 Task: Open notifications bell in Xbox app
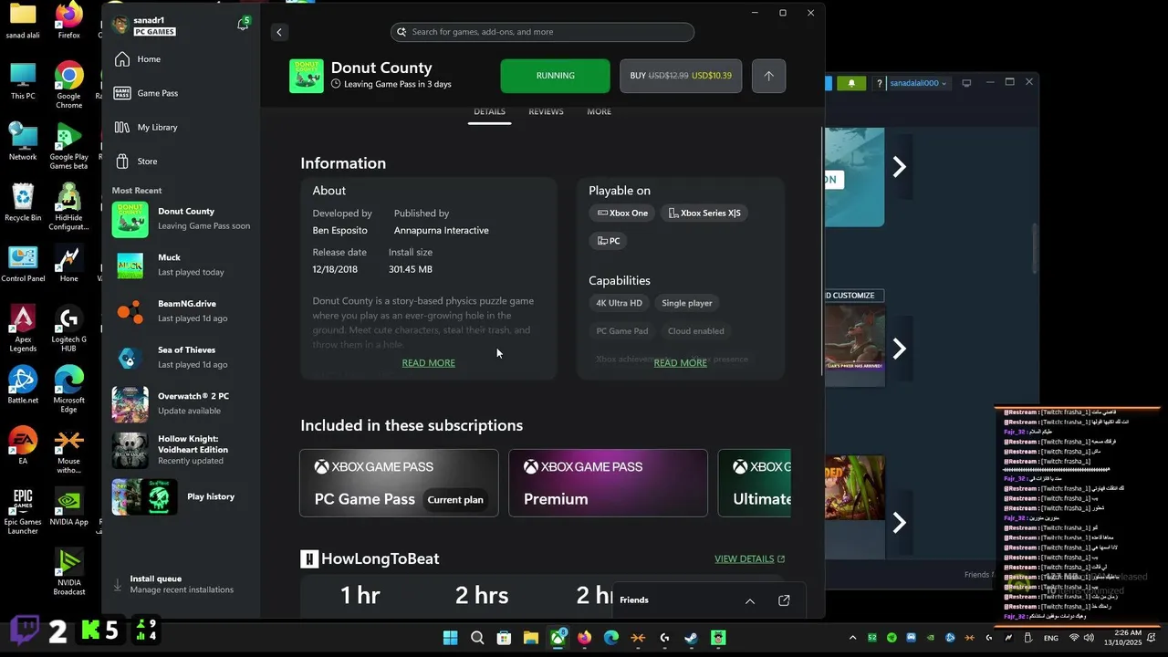[243, 26]
